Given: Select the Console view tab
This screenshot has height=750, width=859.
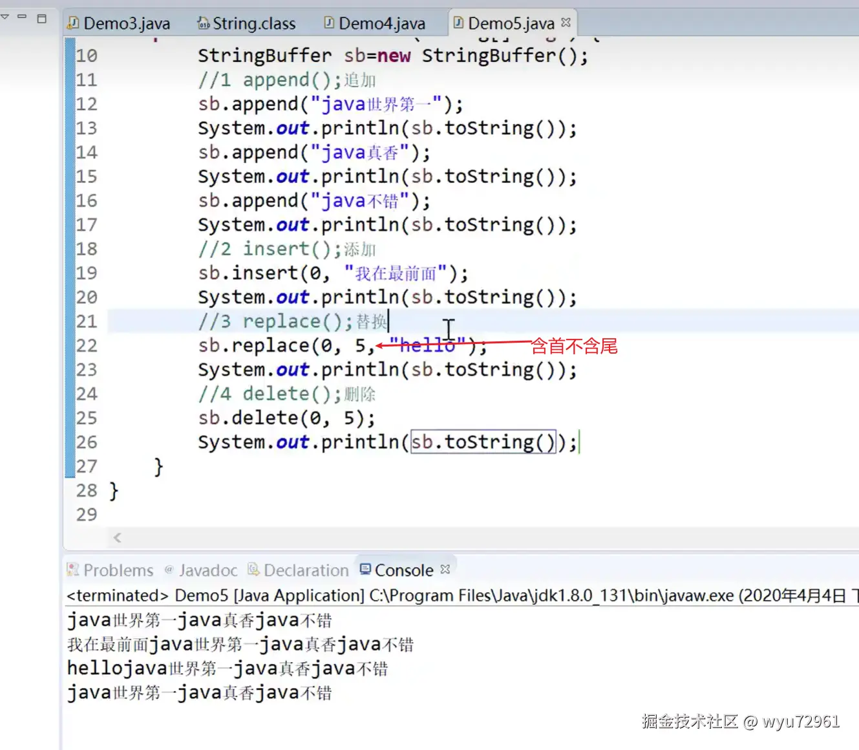Looking at the screenshot, I should [405, 570].
